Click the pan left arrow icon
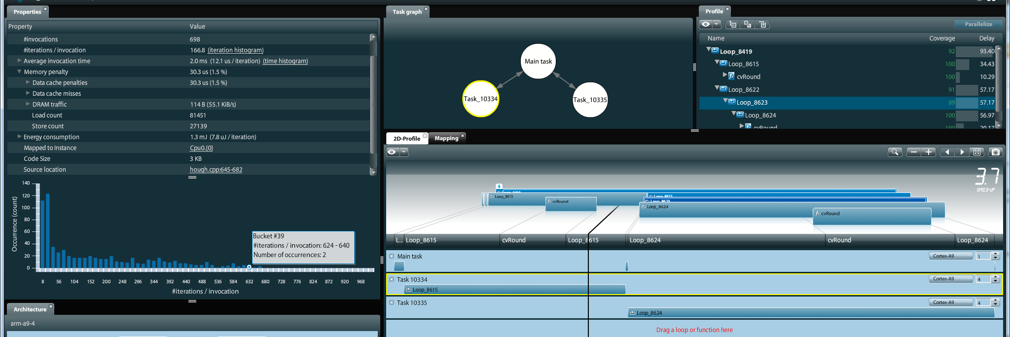The image size is (1010, 337). [947, 152]
